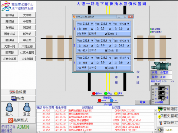Open the 新生站 station page
The width and height of the screenshot is (178, 133).
click(x=27, y=34)
